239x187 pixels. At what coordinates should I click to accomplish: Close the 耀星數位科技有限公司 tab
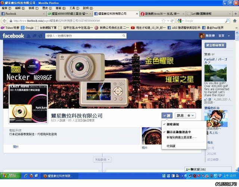point(137,14)
